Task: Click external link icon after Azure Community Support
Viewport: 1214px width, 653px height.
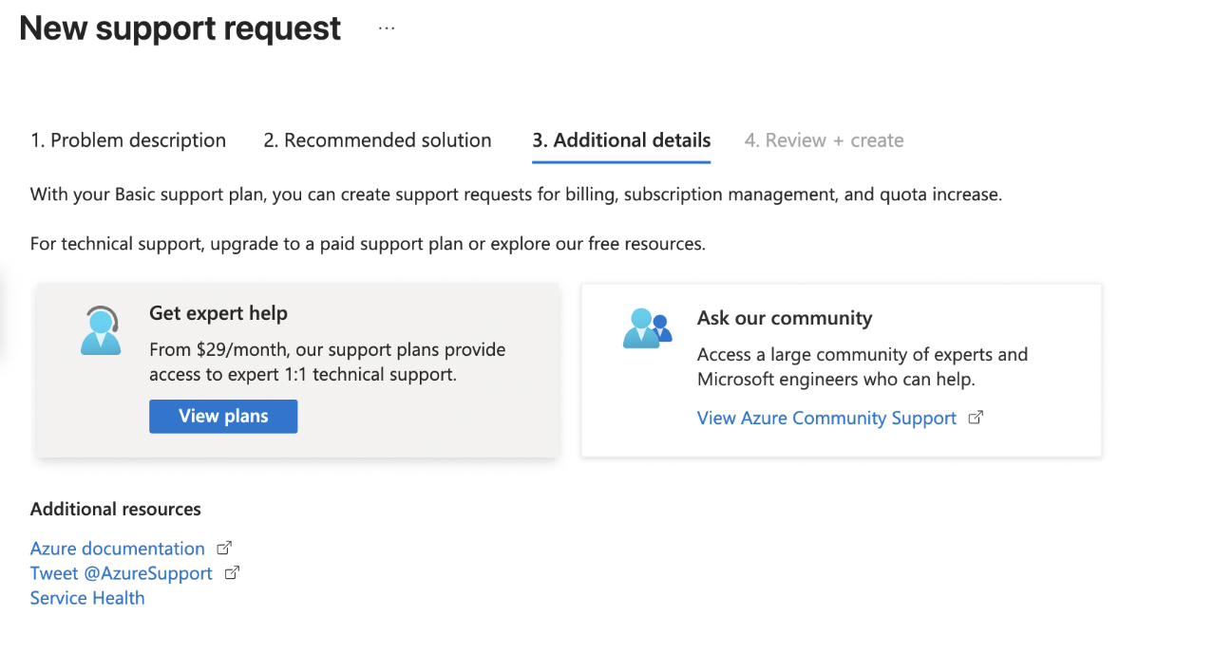Action: coord(975,417)
